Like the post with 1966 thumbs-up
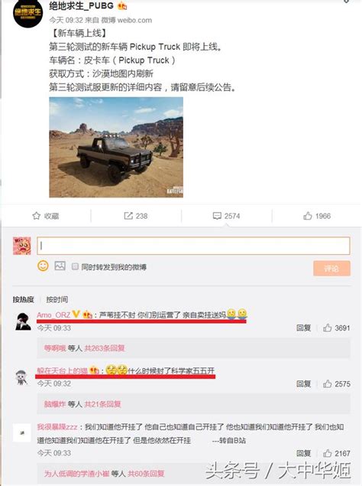 308,216
